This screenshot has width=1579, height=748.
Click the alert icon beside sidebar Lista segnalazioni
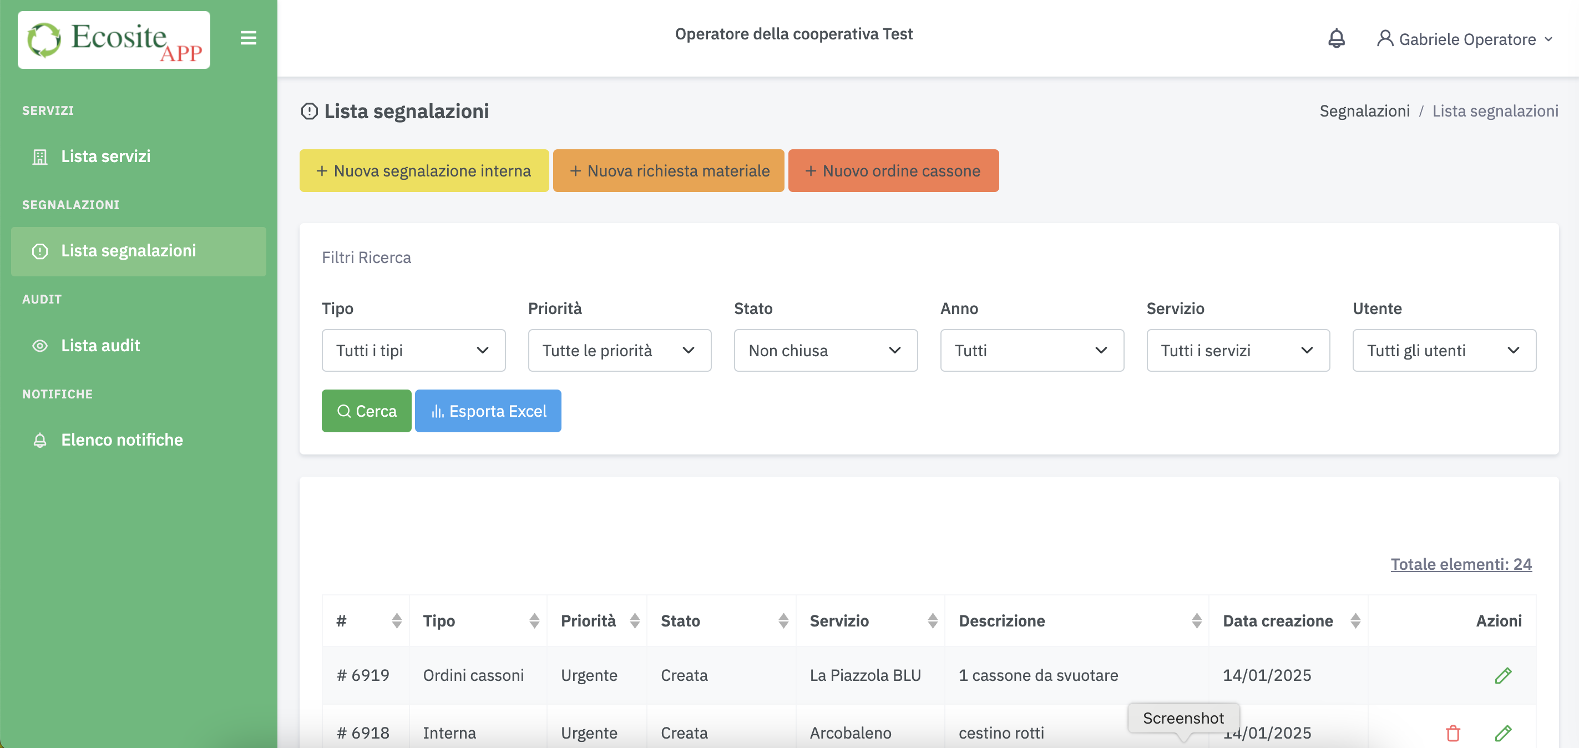coord(40,251)
